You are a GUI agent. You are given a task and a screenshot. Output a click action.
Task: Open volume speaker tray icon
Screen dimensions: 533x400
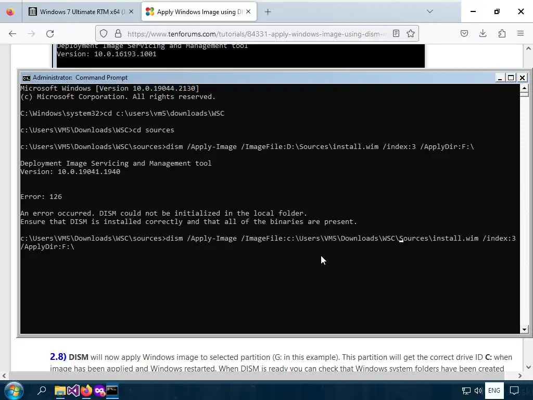478,391
